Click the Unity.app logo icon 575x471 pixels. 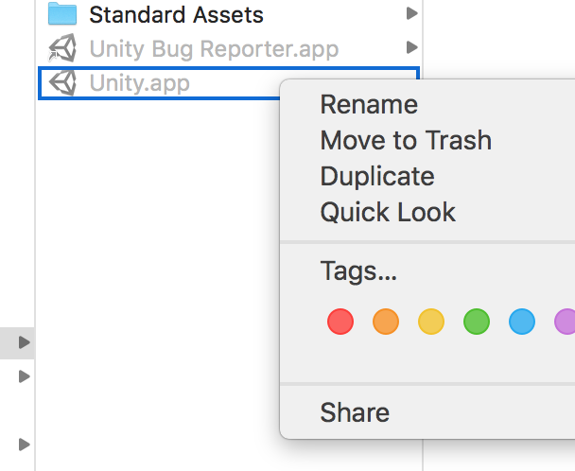63,82
